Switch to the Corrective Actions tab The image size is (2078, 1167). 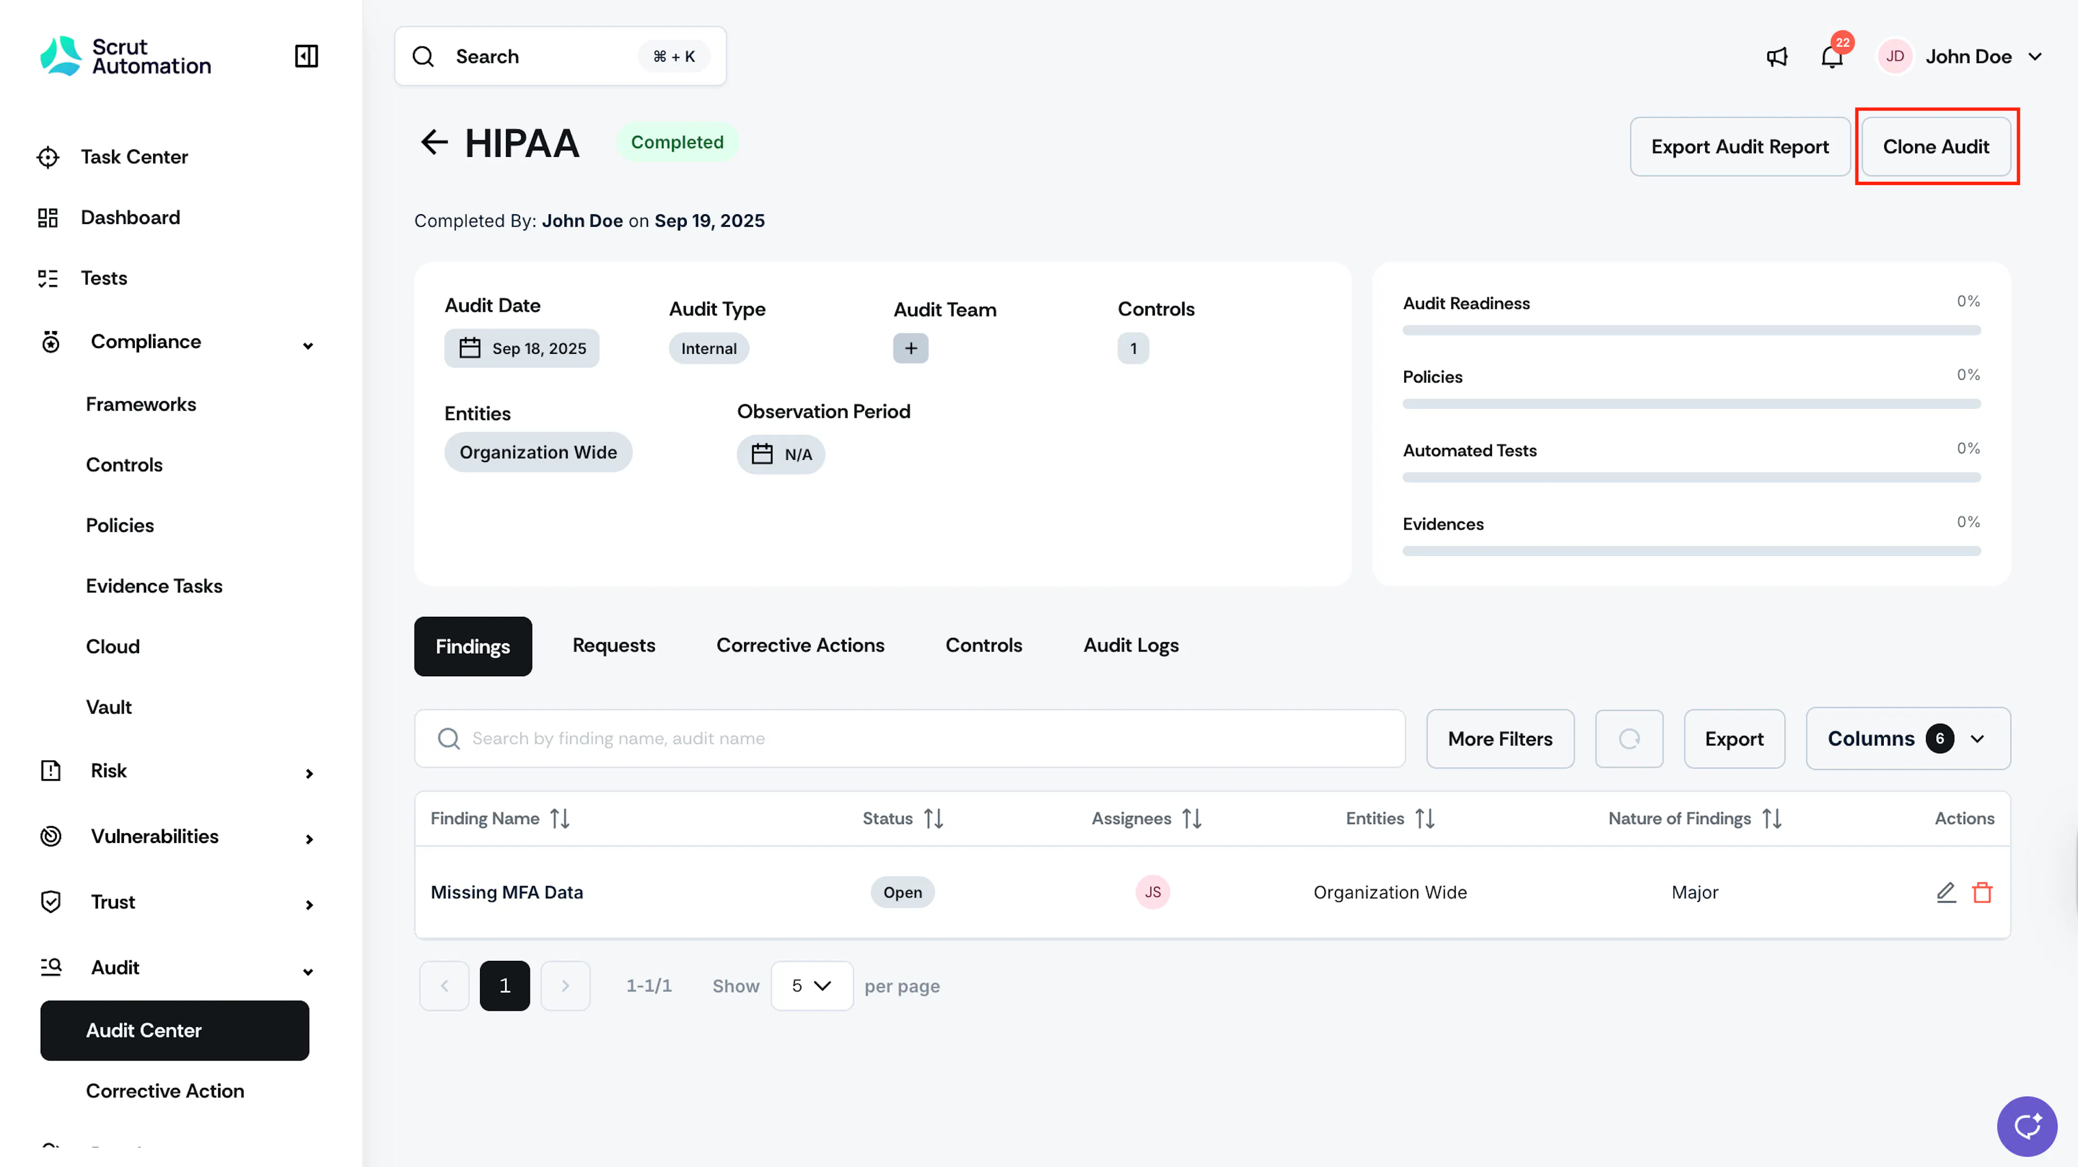coord(800,646)
